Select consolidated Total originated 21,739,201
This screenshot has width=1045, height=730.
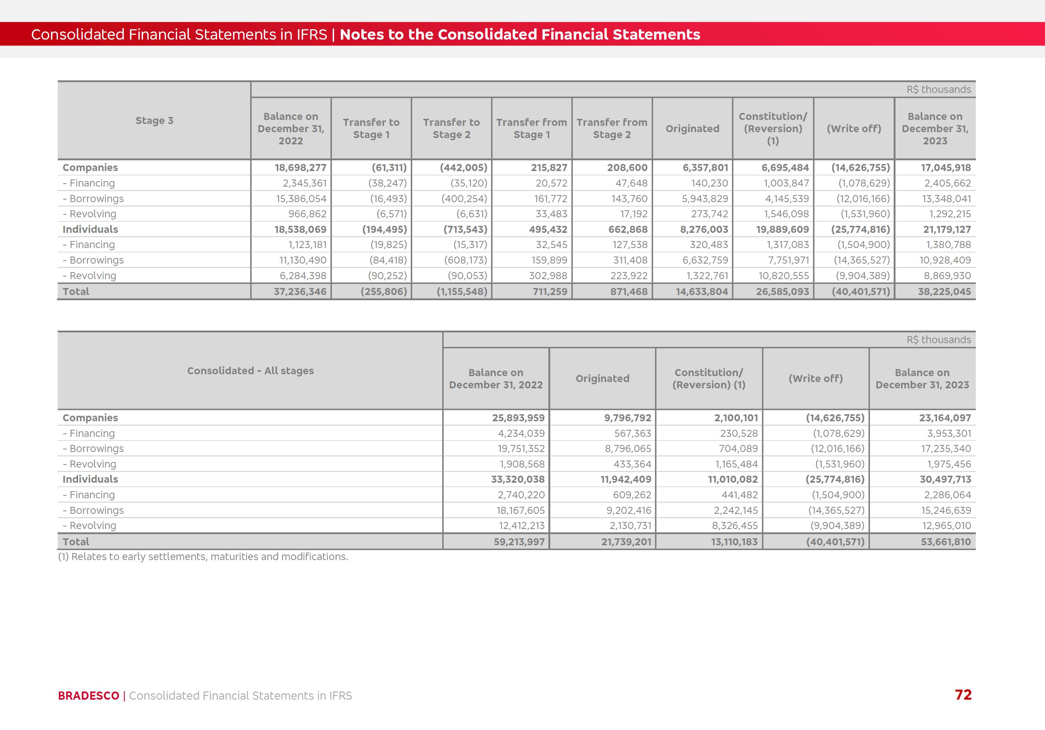click(x=626, y=542)
